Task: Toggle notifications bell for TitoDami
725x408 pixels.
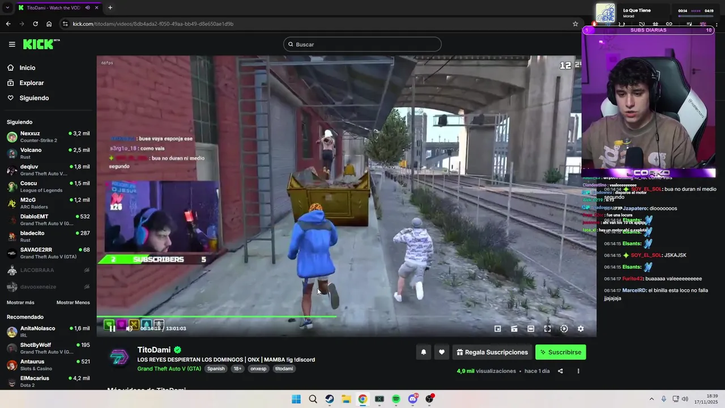Action: point(423,352)
